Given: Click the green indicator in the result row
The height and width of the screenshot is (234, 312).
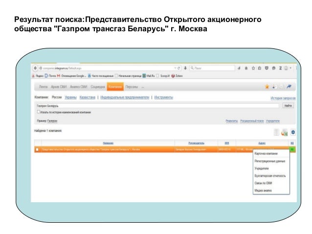Looking at the screenshot, I should click(292, 149).
